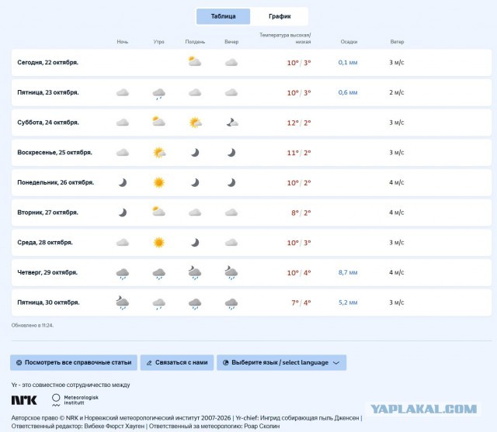Image resolution: width=497 pixels, height=432 pixels.
Task: Click the morning partly cloudy icon for Вторник, 27 октября
Action: [x=158, y=211]
